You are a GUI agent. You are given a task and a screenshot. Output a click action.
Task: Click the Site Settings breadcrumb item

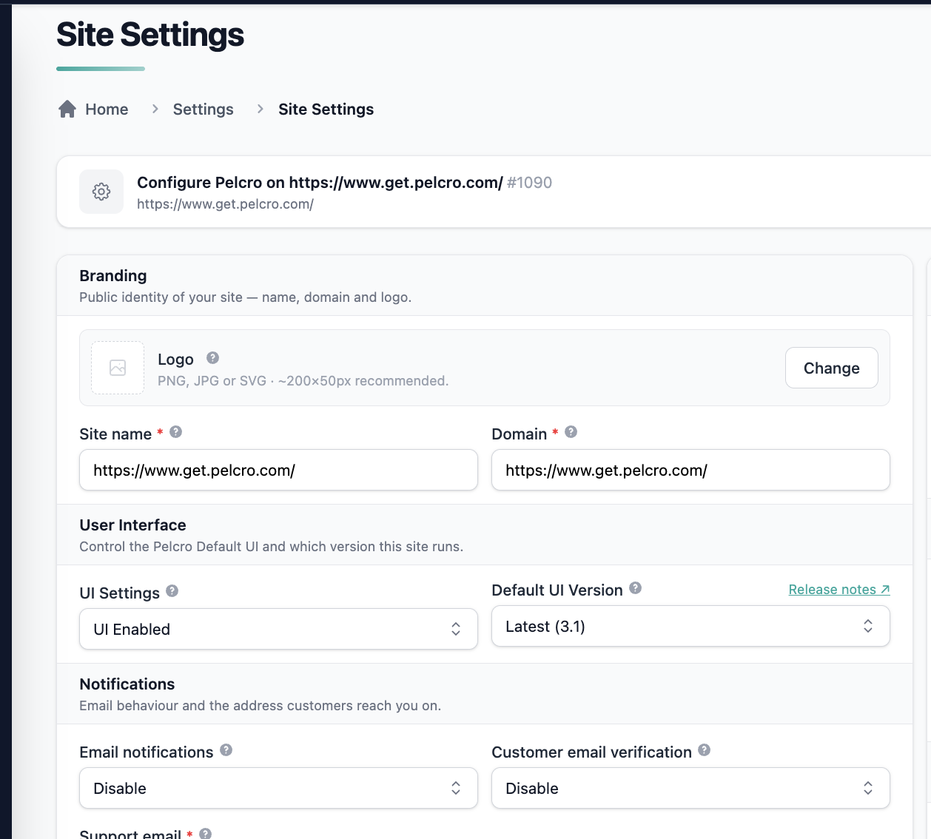click(x=326, y=109)
